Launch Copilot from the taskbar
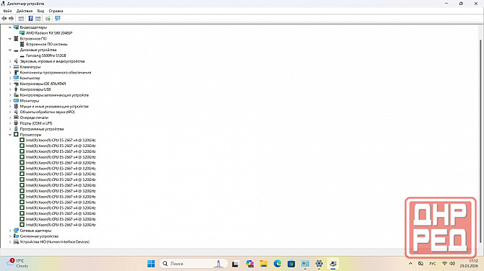Viewport: 484px width, 271px height. 250,264
